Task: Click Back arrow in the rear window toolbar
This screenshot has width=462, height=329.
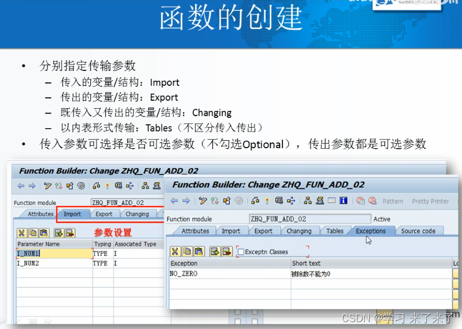Action: click(x=21, y=186)
